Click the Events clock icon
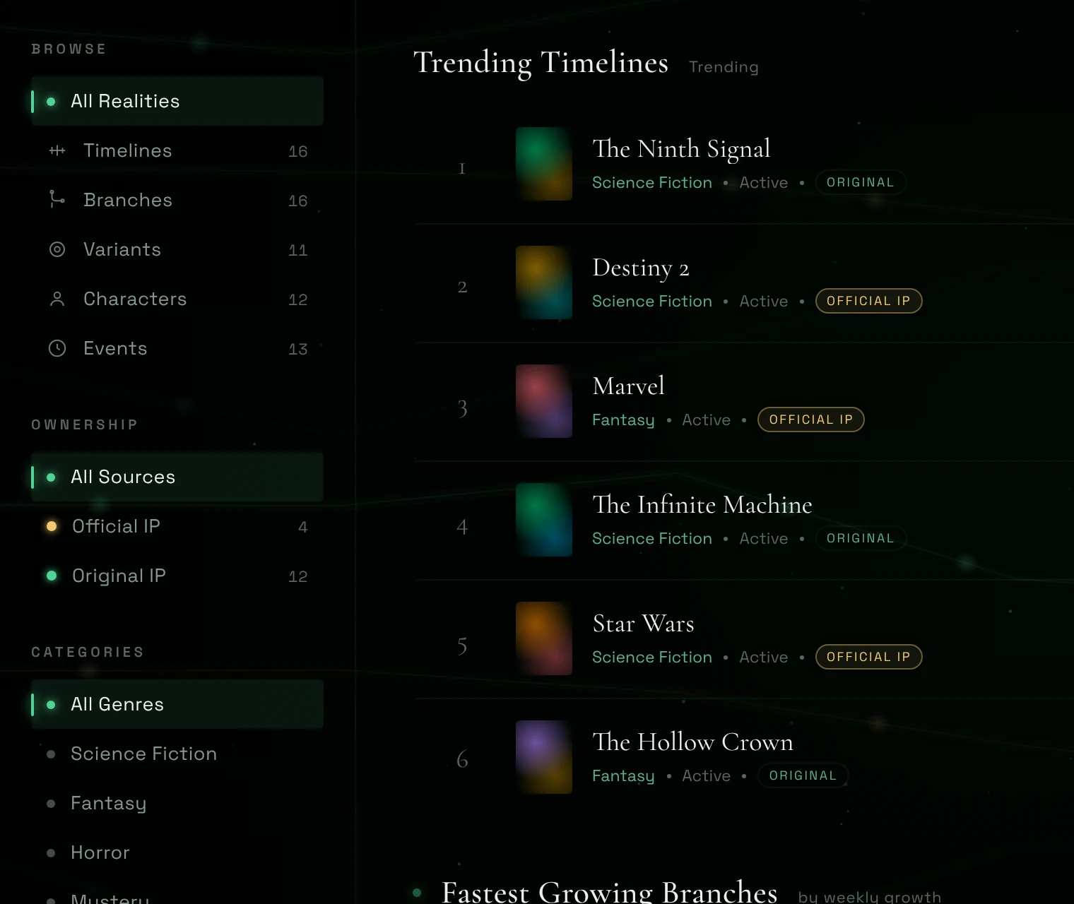Image resolution: width=1074 pixels, height=904 pixels. coord(57,348)
